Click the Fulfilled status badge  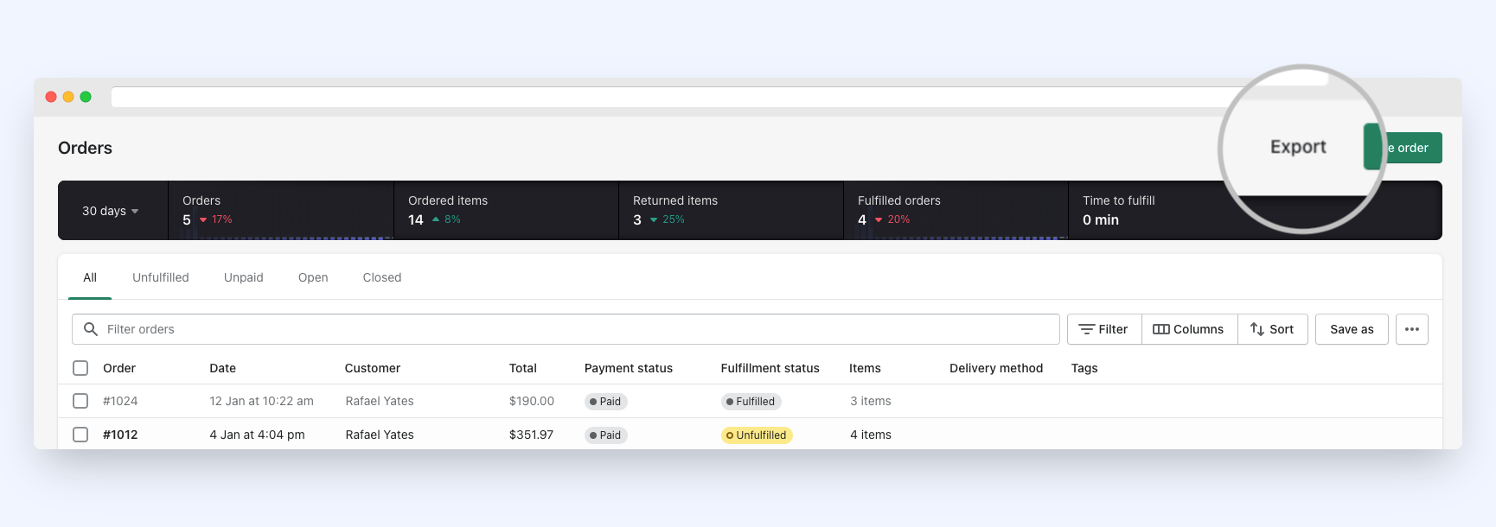[751, 402]
